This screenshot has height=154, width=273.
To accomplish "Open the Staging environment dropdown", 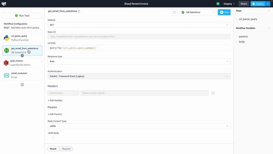I will (229, 4).
